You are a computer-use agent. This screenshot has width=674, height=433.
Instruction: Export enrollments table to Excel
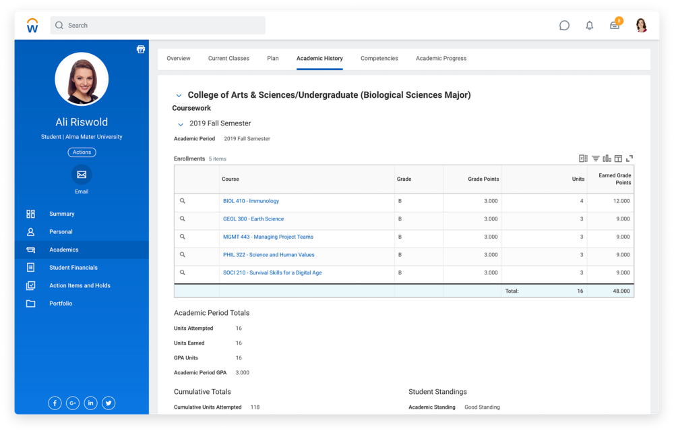pos(583,158)
